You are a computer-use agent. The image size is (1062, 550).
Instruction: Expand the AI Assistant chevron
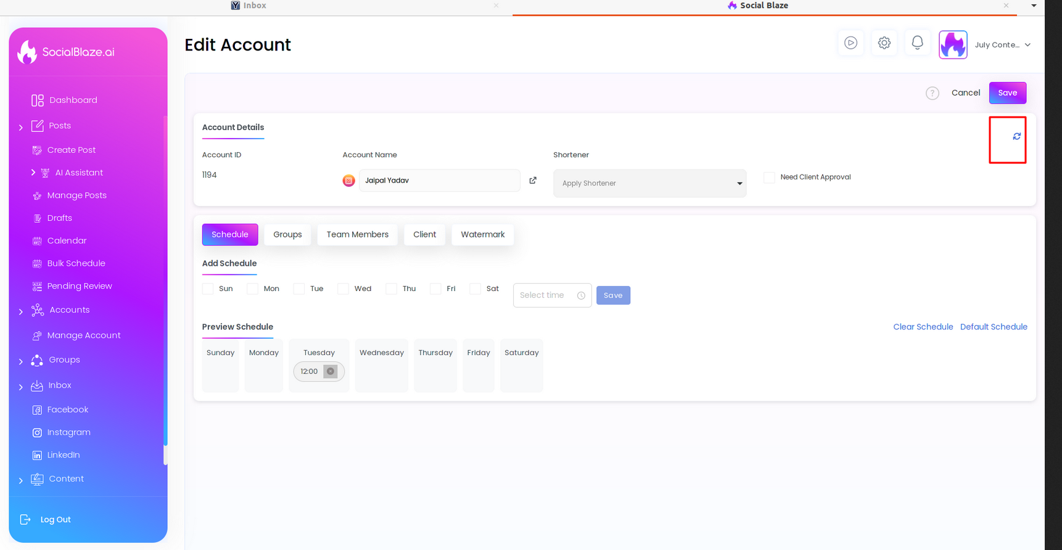point(33,173)
